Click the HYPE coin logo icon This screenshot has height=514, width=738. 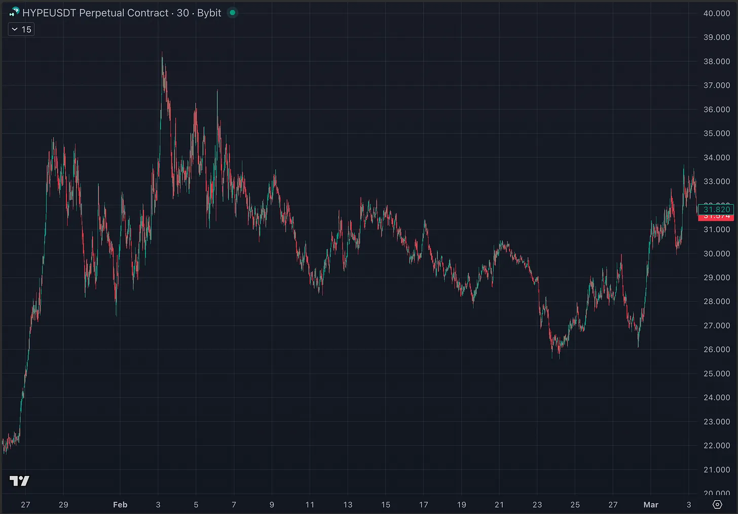pos(14,12)
